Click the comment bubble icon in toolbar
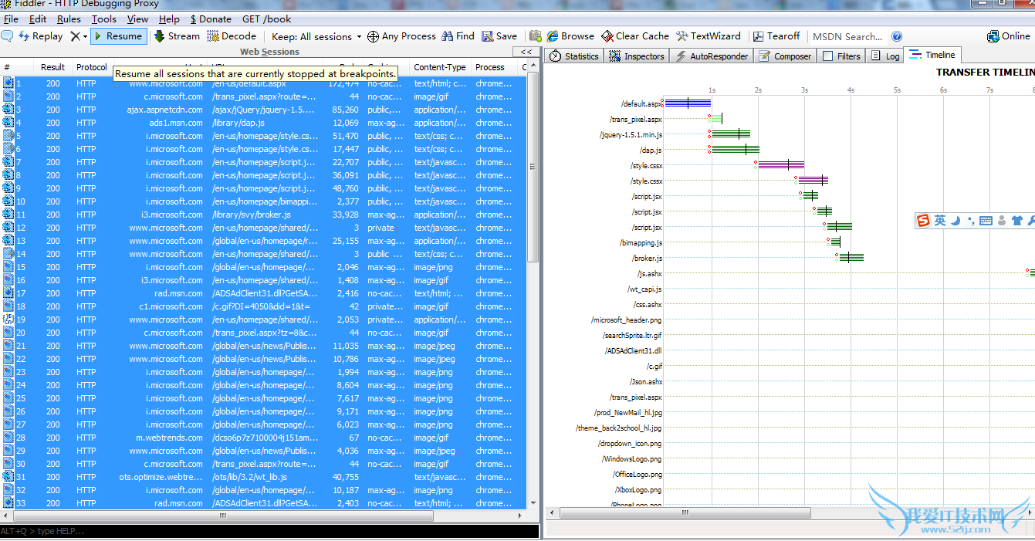The image size is (1035, 541). pyautogui.click(x=7, y=36)
